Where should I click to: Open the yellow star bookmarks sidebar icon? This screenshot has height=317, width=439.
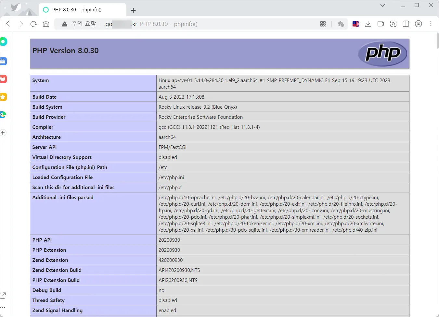pos(3,97)
